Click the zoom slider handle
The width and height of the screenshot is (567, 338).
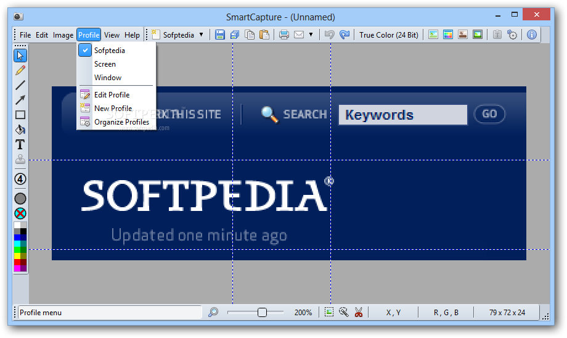[262, 312]
